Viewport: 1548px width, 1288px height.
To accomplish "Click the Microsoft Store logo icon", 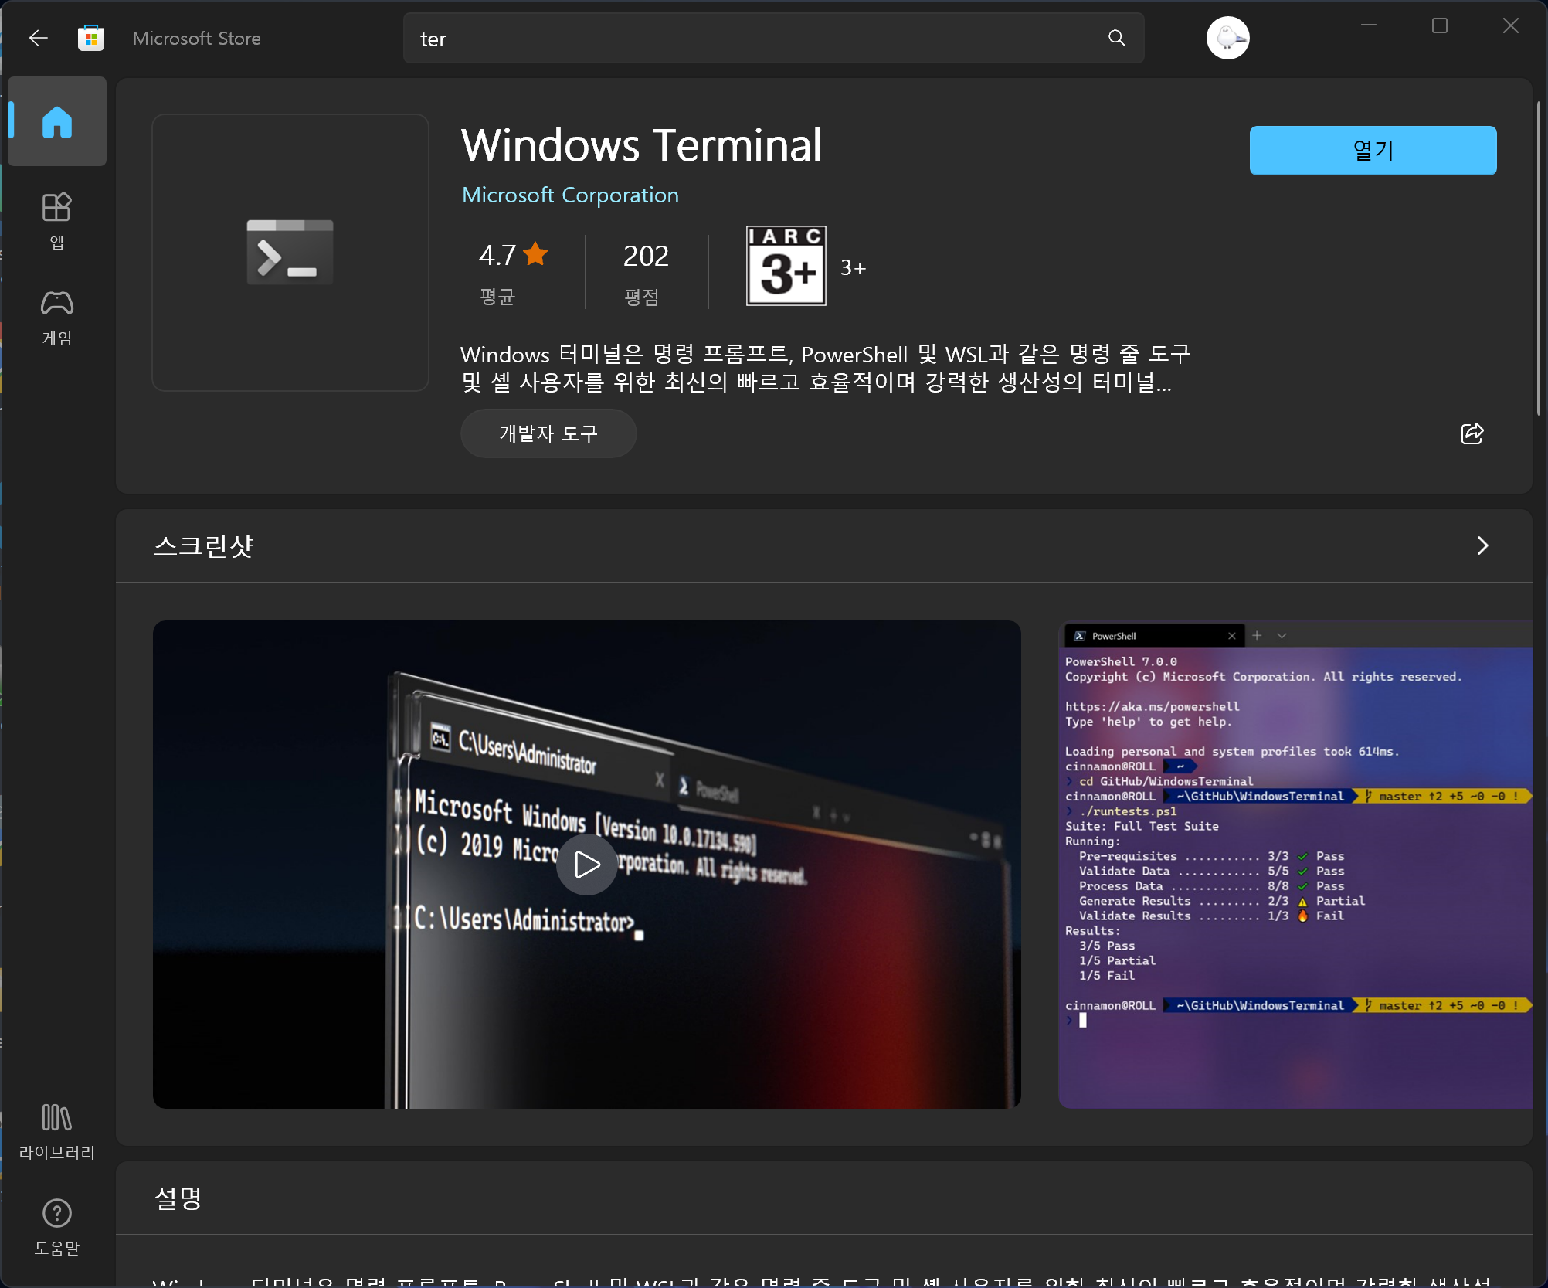I will tap(90, 38).
